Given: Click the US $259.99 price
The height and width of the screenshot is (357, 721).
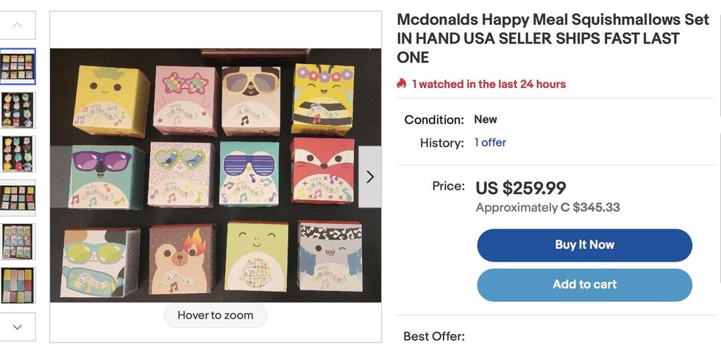Looking at the screenshot, I should tap(521, 188).
